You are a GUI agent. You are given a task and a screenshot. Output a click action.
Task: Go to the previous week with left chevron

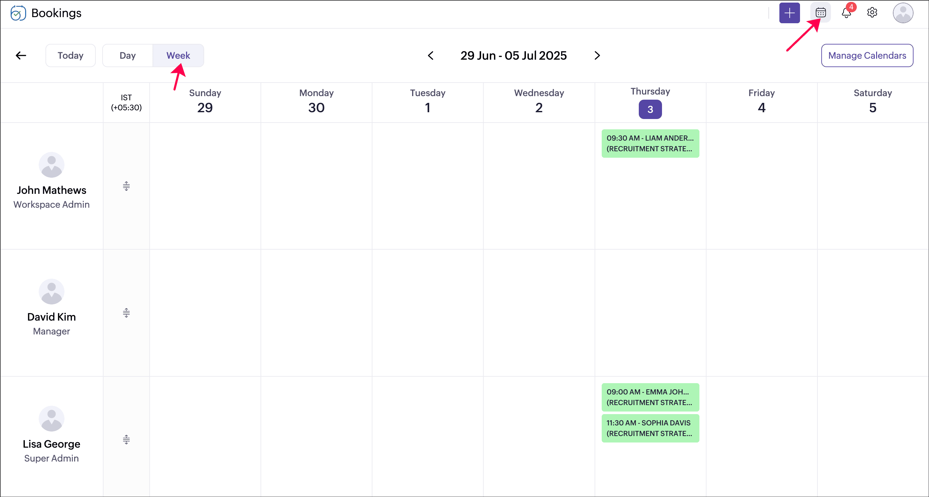430,55
